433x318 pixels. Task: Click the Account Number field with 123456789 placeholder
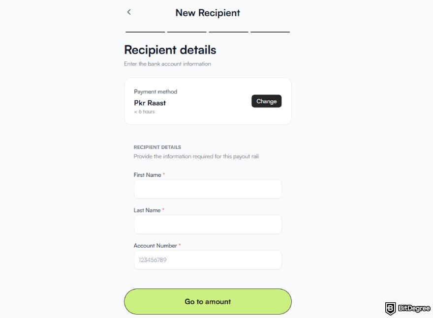(207, 260)
